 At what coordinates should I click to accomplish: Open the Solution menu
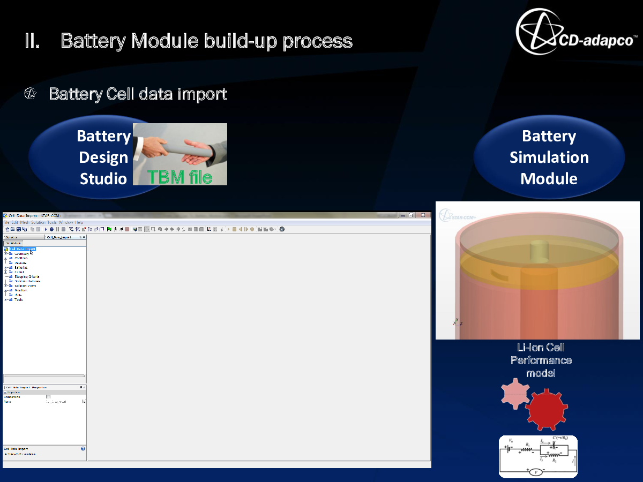38,222
